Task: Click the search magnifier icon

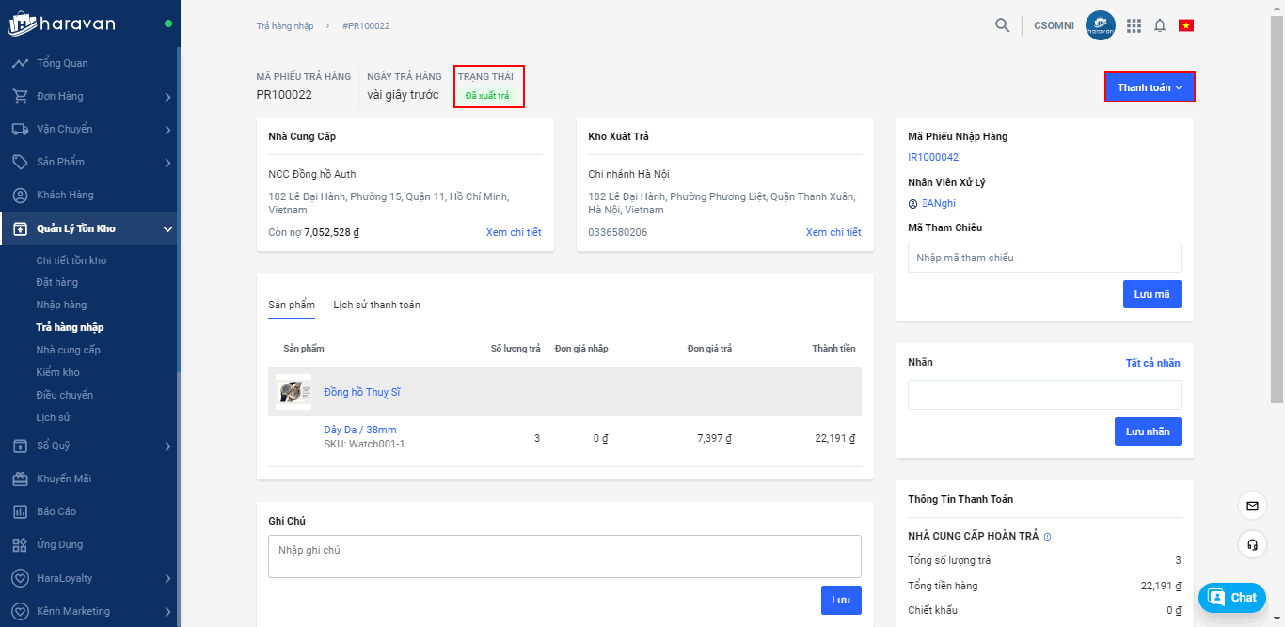Action: (1002, 25)
